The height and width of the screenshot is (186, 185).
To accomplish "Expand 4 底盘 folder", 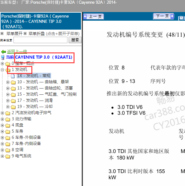I will (x=2, y=125).
